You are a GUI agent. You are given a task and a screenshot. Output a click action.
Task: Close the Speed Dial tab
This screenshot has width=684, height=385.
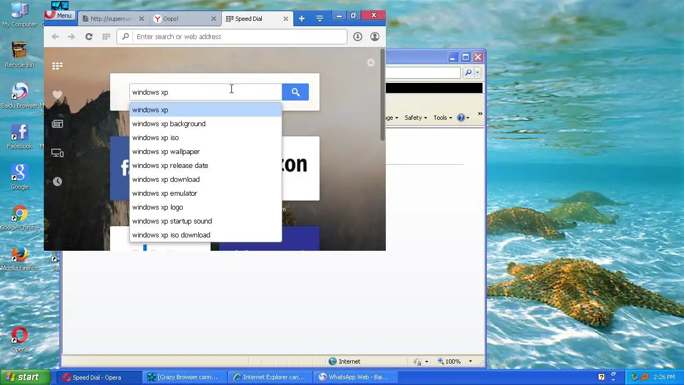(286, 19)
